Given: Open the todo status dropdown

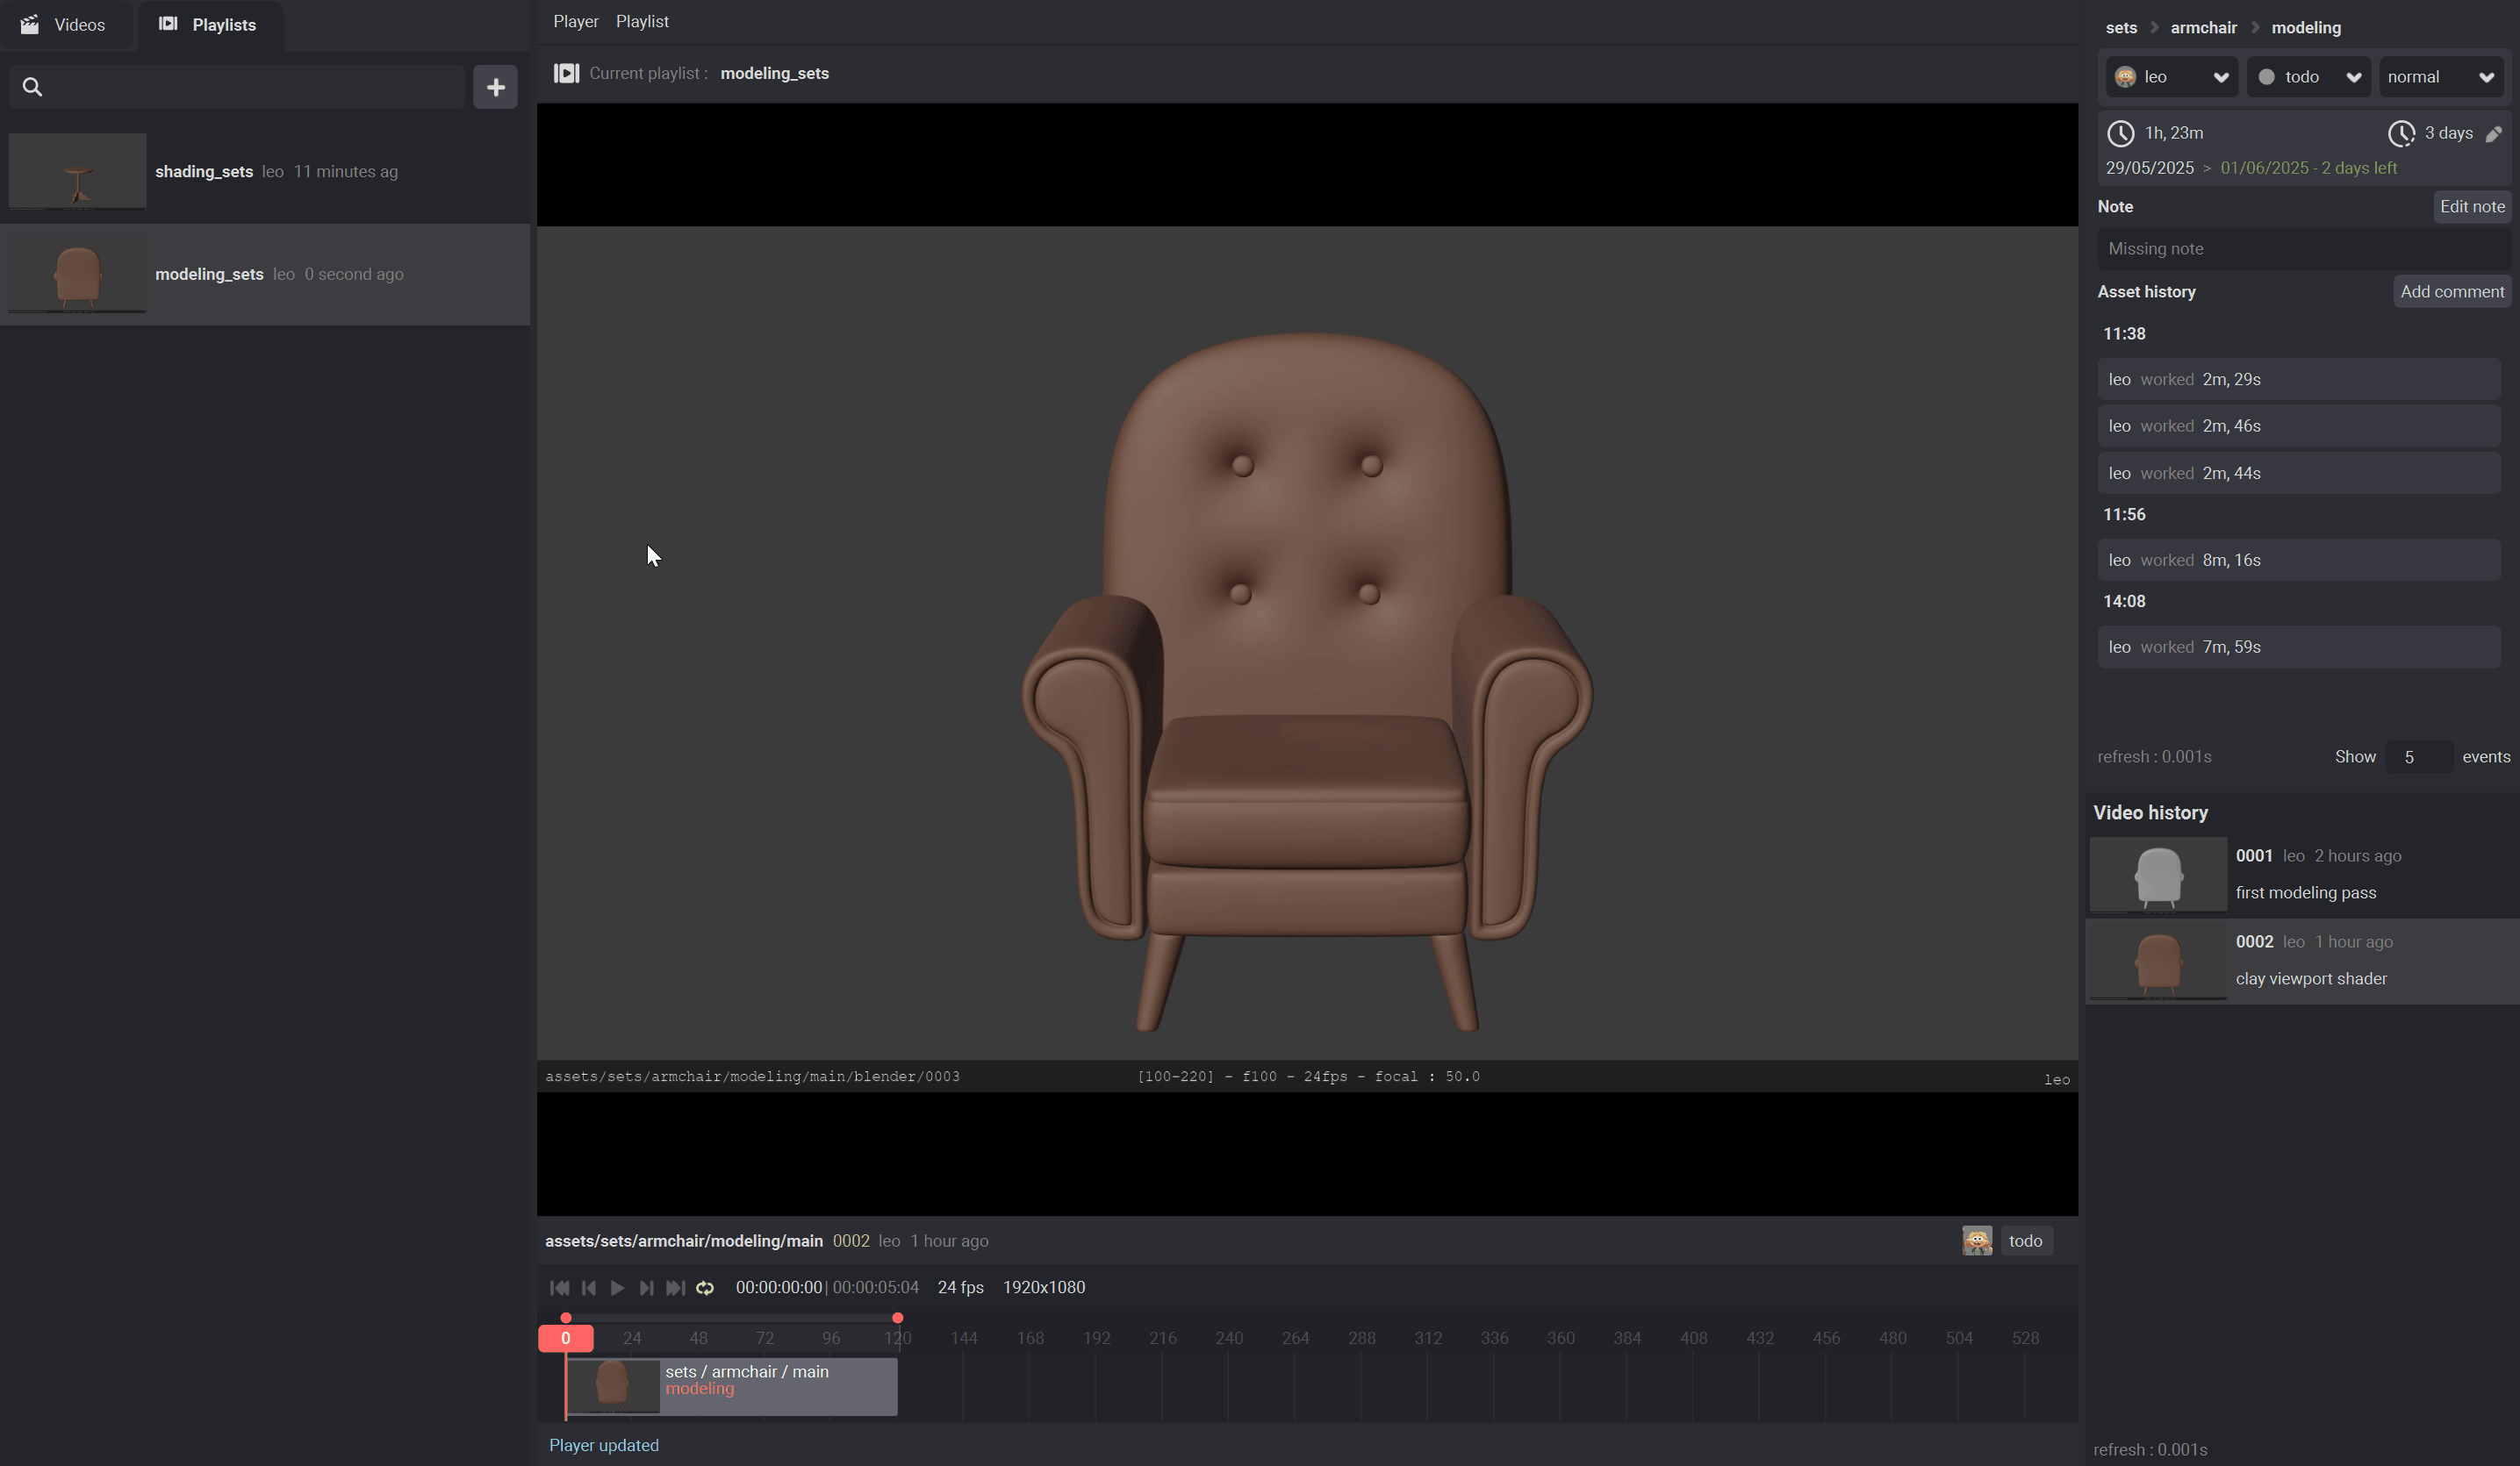Looking at the screenshot, I should click(2308, 77).
